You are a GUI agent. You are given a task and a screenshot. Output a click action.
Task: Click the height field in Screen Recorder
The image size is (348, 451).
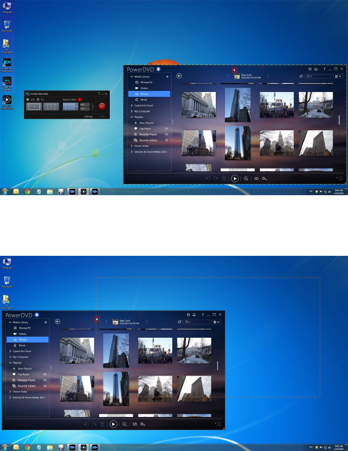85,108
